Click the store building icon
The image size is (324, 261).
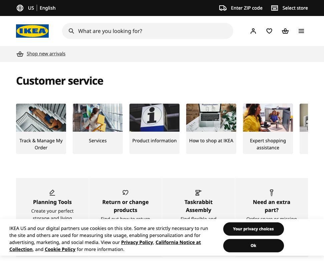click(274, 8)
